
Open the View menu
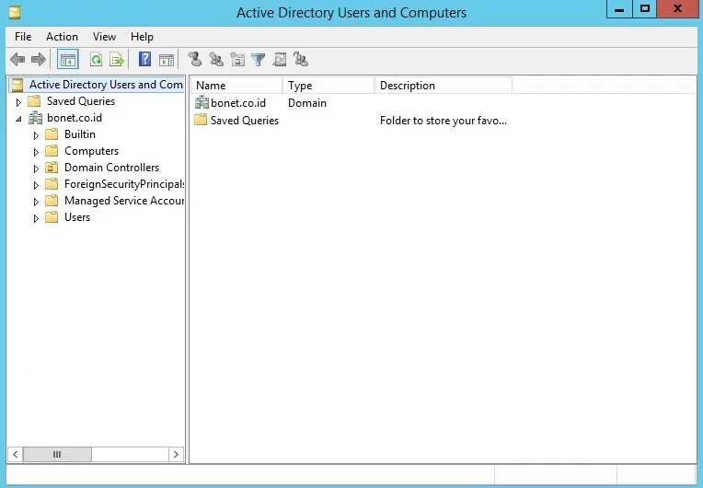click(104, 37)
